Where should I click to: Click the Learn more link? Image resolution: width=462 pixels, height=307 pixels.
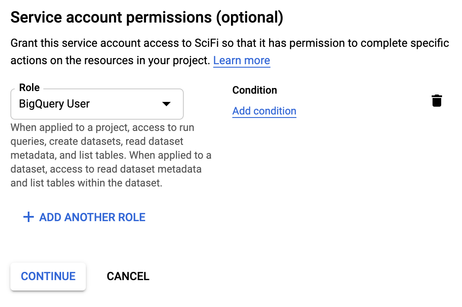point(241,60)
